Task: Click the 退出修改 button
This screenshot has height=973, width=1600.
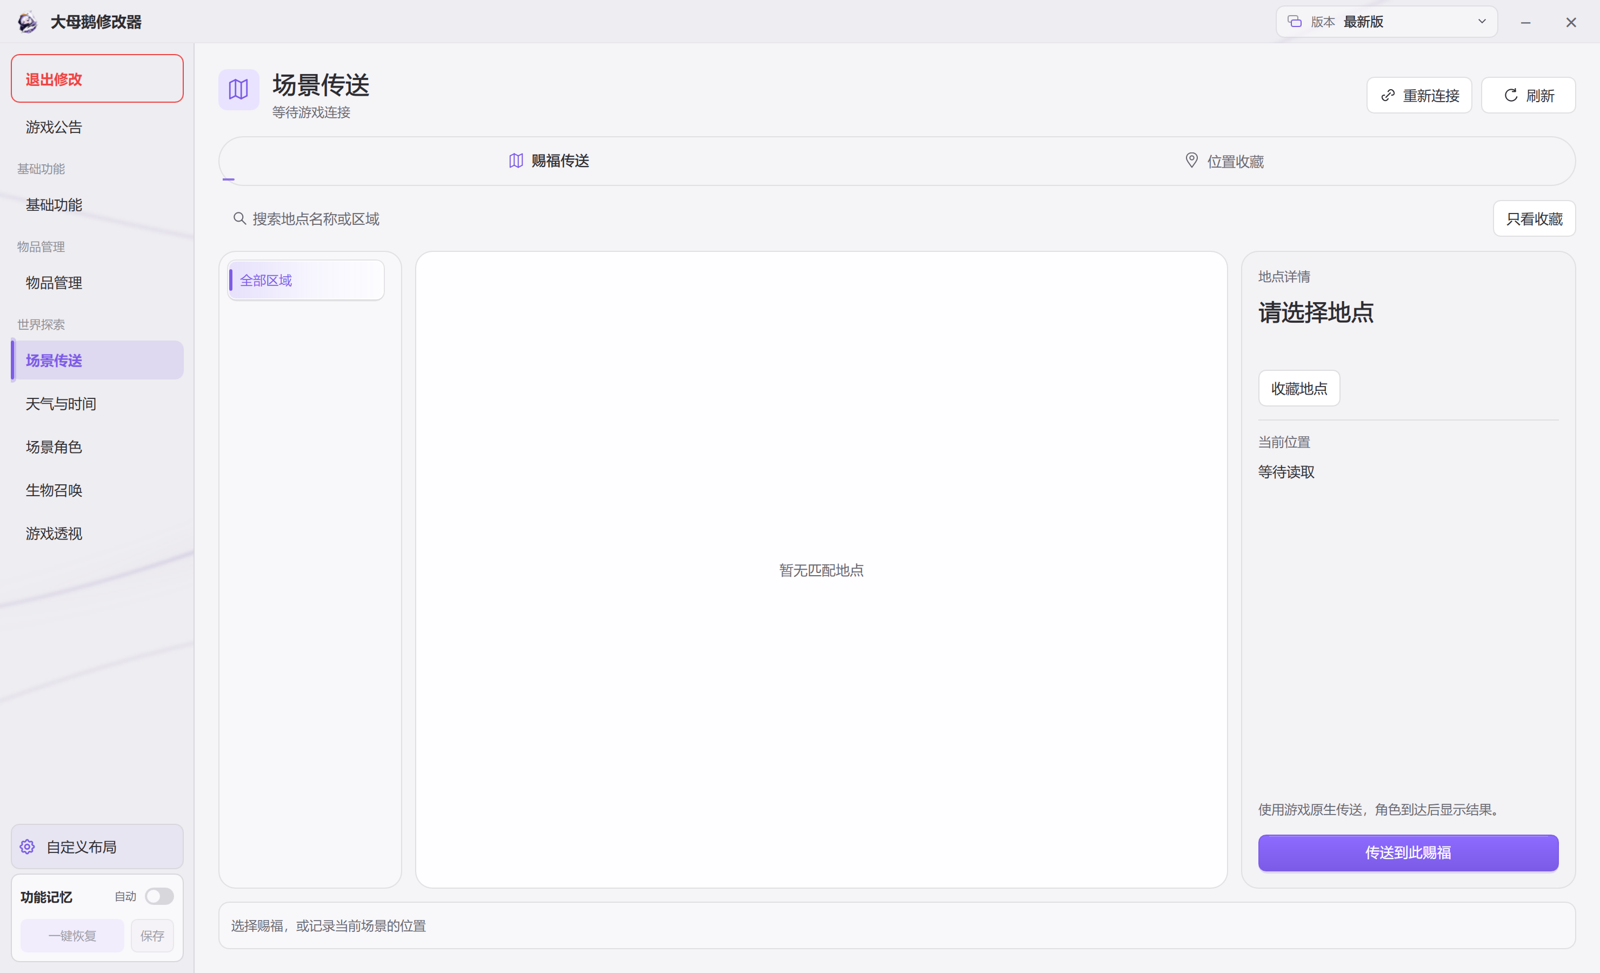Action: [x=97, y=78]
